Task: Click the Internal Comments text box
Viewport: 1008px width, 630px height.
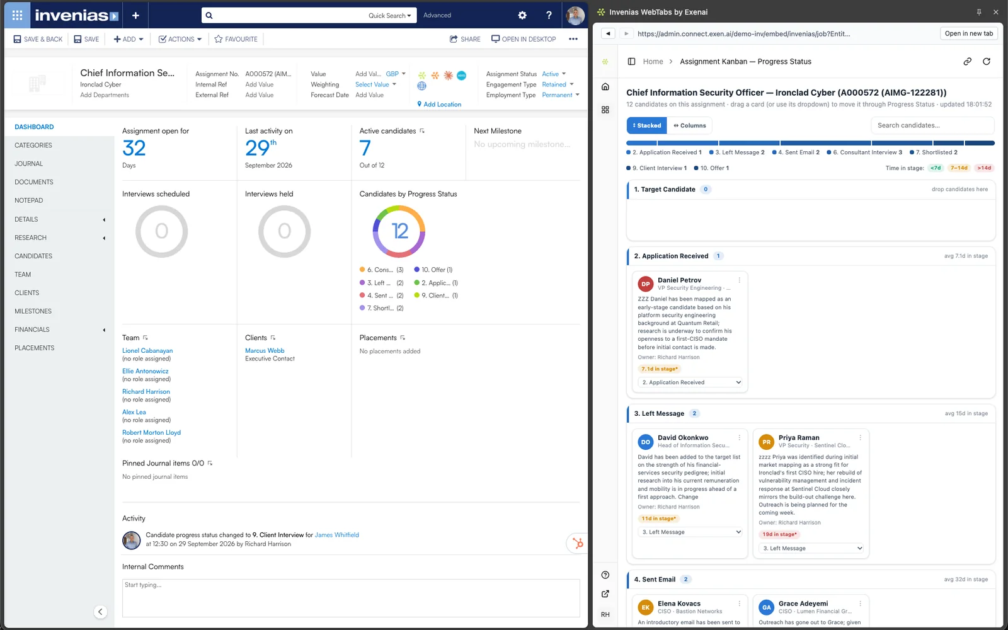Action: (x=351, y=598)
